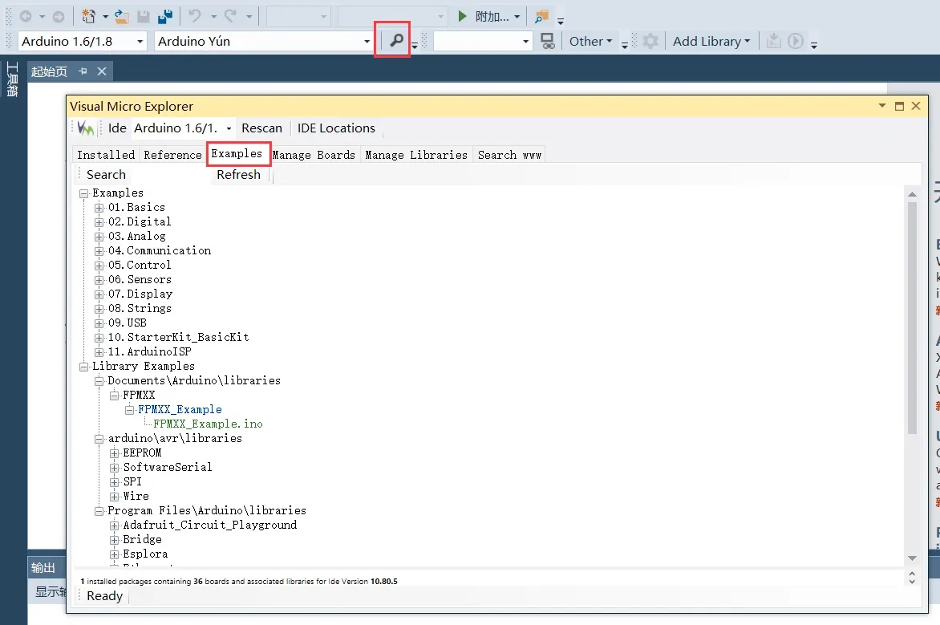
Task: Switch to the Manage Boards tab
Action: [314, 155]
